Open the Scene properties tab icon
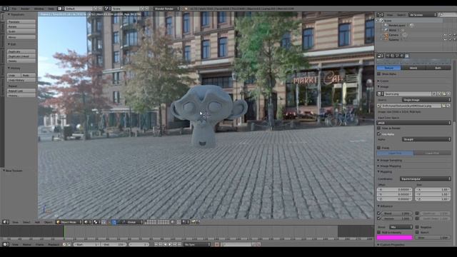This screenshot has width=457, height=257. 397,56
